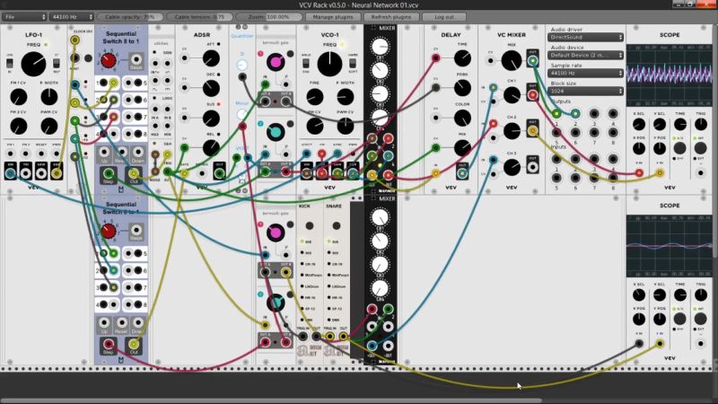Click the VCO-1 SQR output jack

(x=353, y=173)
